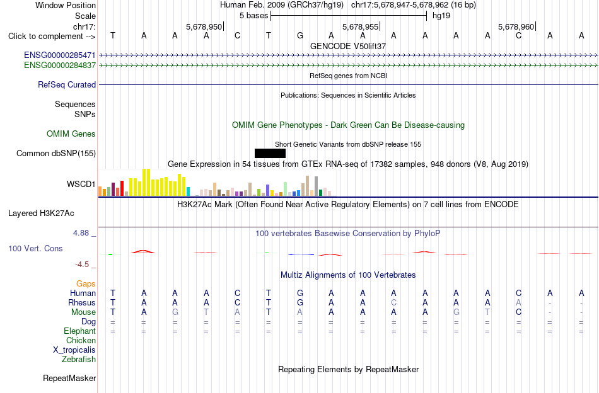599x393 pixels.
Task: Click Short Genetic Variants from dbSNP title
Action: click(x=348, y=144)
